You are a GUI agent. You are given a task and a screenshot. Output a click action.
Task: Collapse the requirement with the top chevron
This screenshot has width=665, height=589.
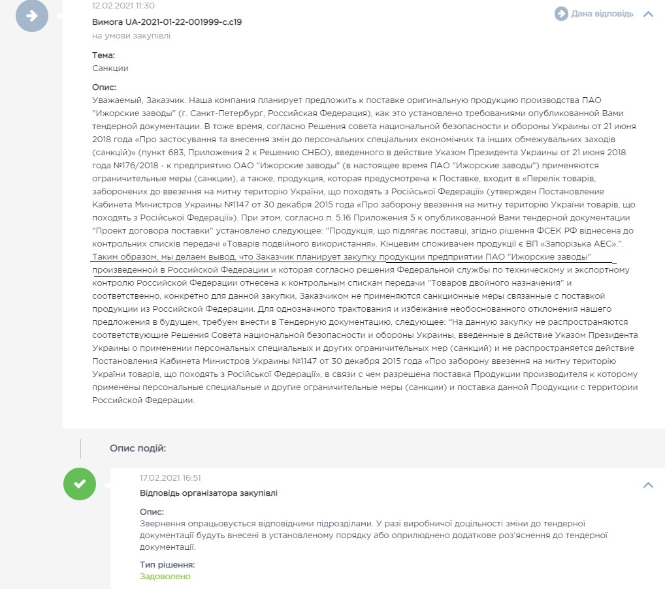pos(648,14)
